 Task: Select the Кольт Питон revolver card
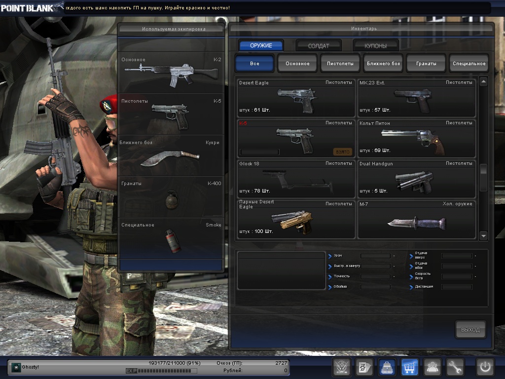tap(416, 139)
